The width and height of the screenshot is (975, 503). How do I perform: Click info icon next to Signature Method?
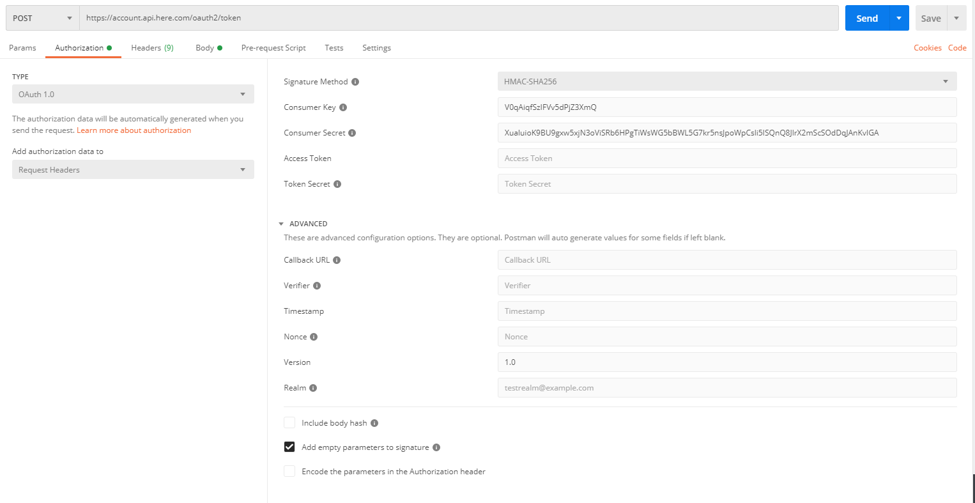tap(355, 82)
